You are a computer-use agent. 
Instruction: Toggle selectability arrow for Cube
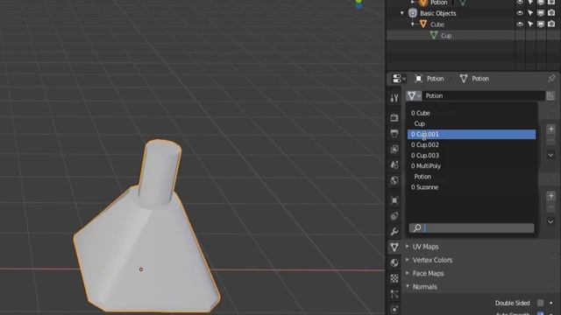pos(530,24)
